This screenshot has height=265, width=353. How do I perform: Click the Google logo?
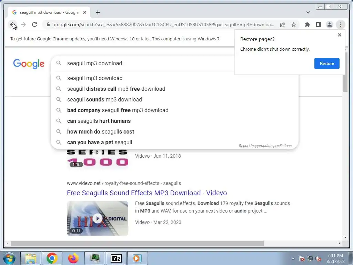coord(29,64)
